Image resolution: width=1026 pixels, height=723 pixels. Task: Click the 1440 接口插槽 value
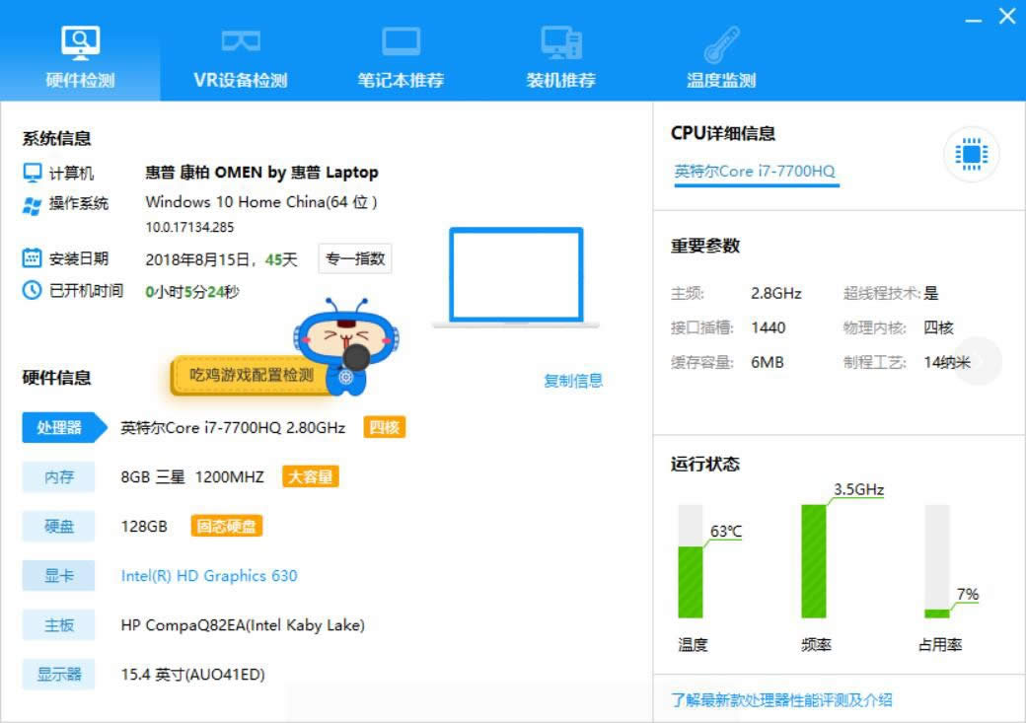pyautogui.click(x=769, y=327)
